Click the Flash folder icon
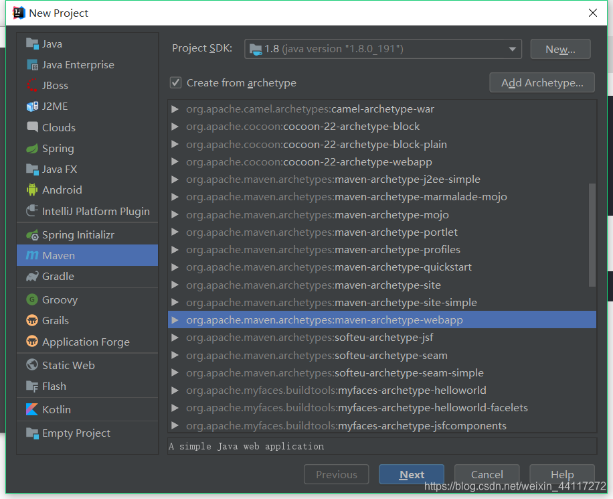The height and width of the screenshot is (499, 613). (32, 386)
